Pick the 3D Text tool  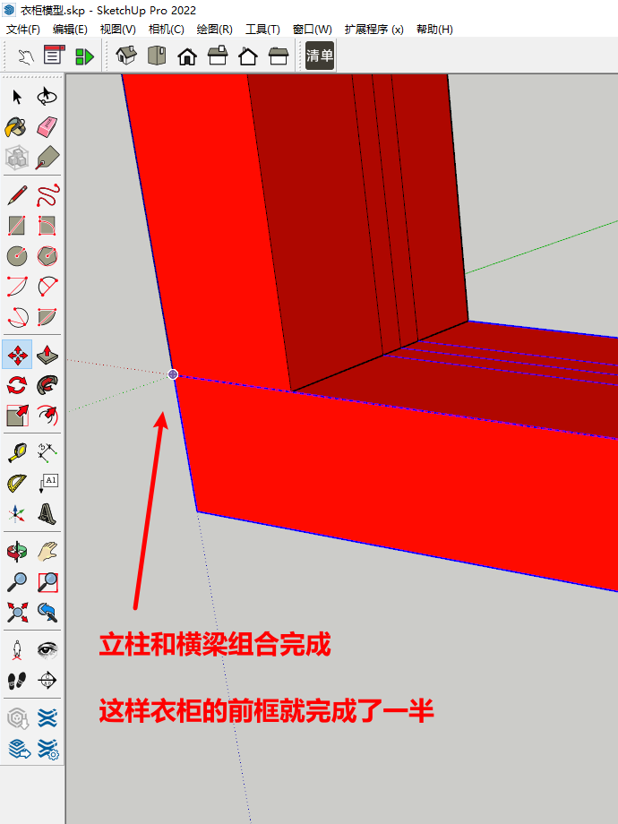point(47,513)
